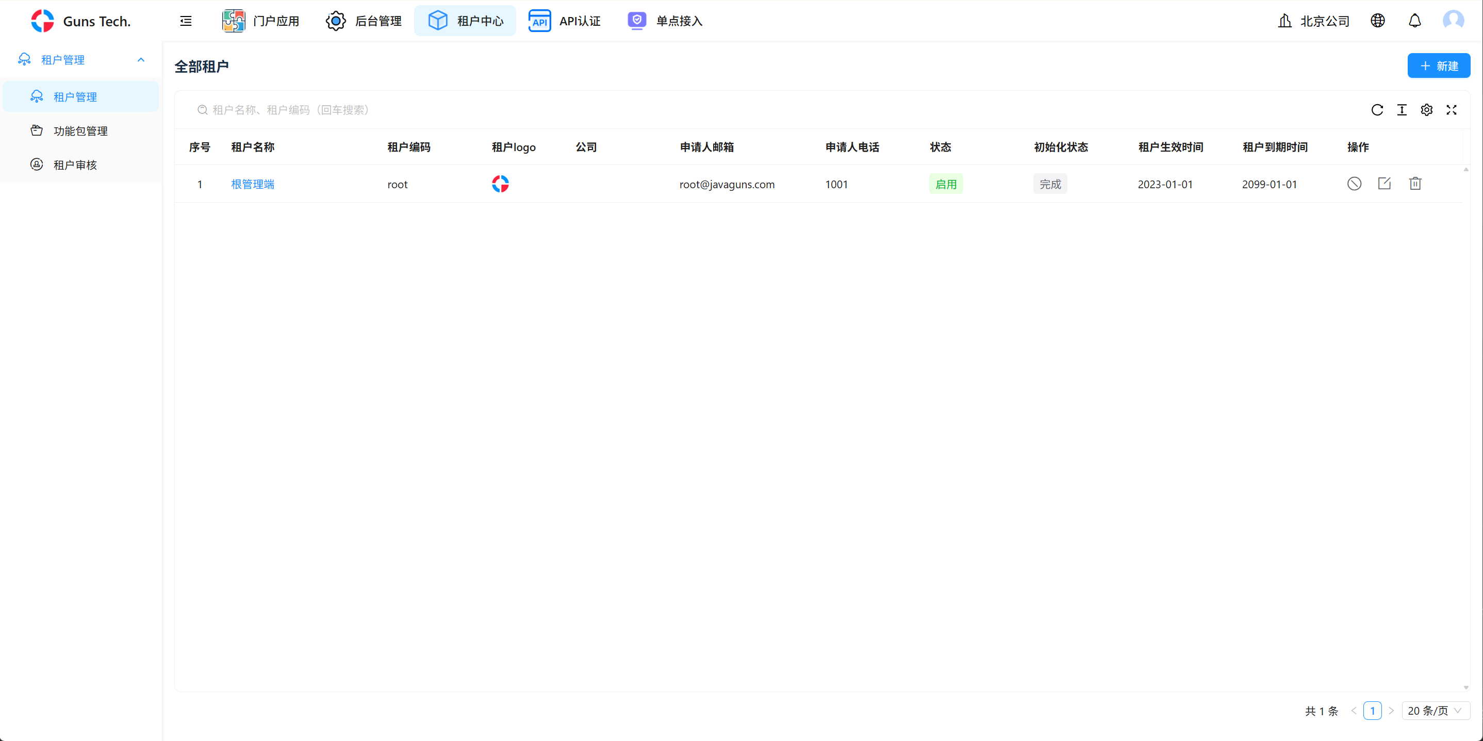This screenshot has height=741, width=1483.
Task: Click the 1001 phone cell
Action: point(836,184)
